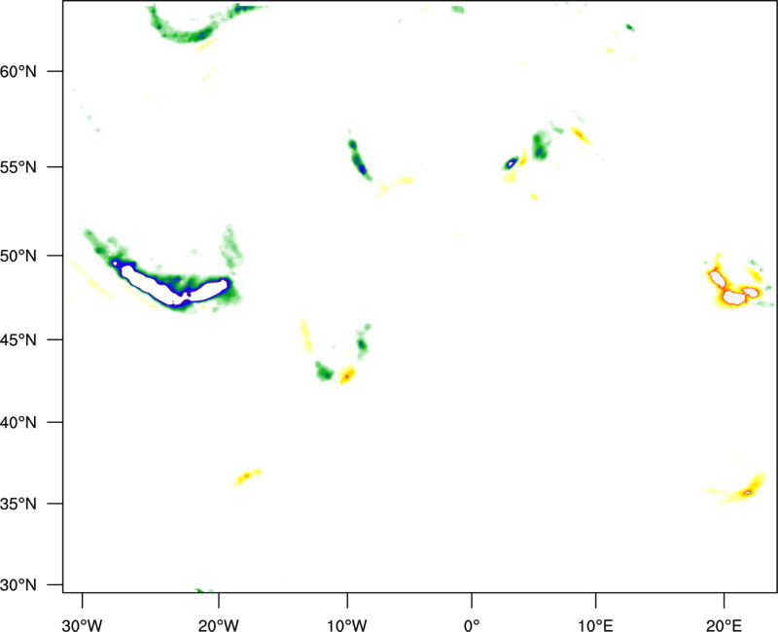This screenshot has width=778, height=632.
Task: Click the 55°N latitude label
Action: tap(18, 167)
